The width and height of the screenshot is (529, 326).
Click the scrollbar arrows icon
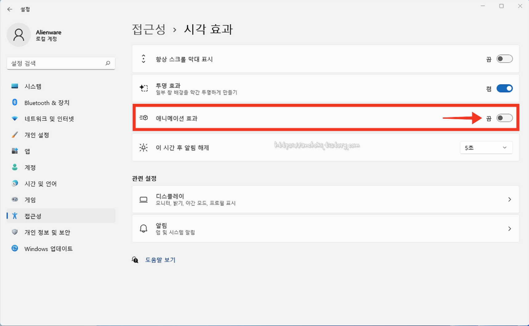click(x=143, y=59)
